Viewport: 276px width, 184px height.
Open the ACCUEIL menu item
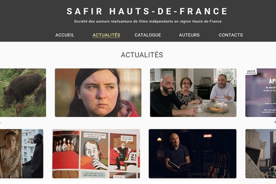pos(65,35)
